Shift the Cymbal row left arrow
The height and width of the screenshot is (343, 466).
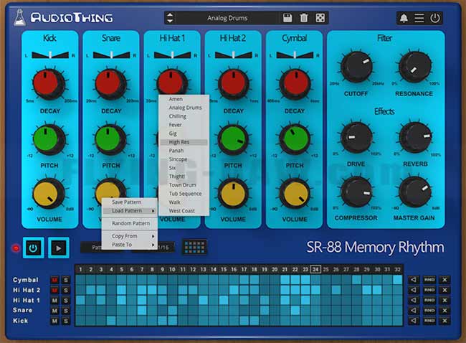414,280
